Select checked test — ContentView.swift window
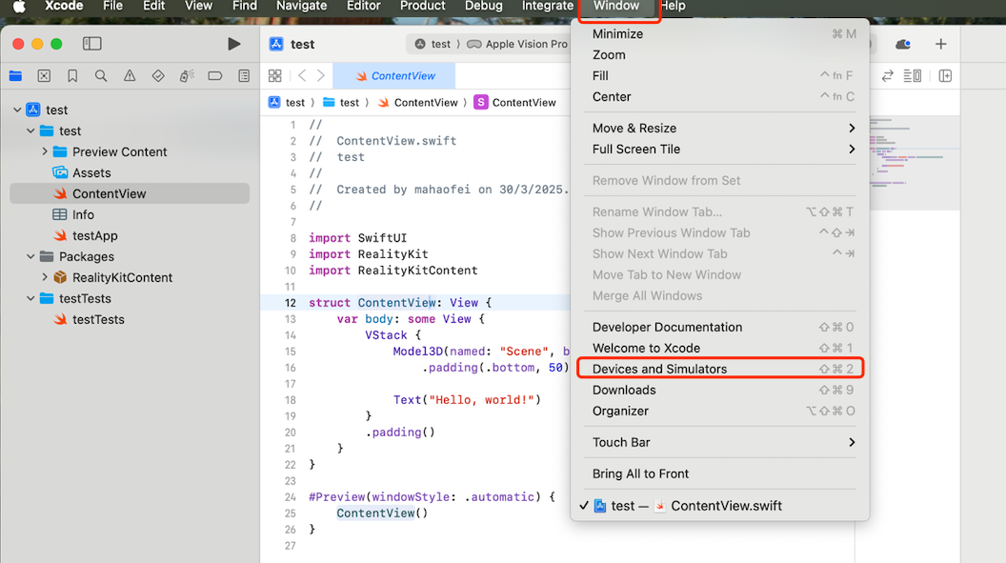The image size is (1006, 563). point(720,506)
